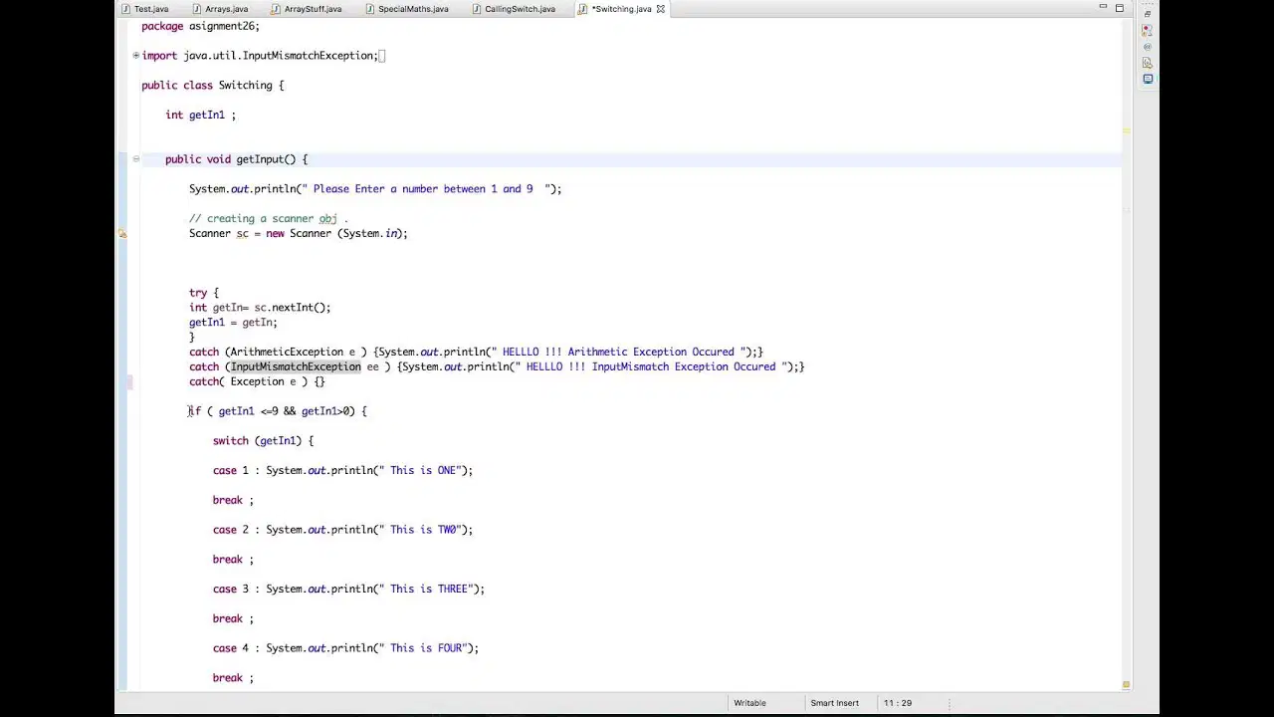Click the 'break ;' after case 4
1274x717 pixels.
tap(233, 678)
